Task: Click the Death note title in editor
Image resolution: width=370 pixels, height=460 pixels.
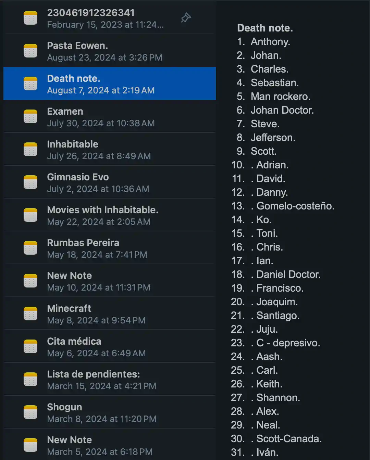Action: coord(265,28)
